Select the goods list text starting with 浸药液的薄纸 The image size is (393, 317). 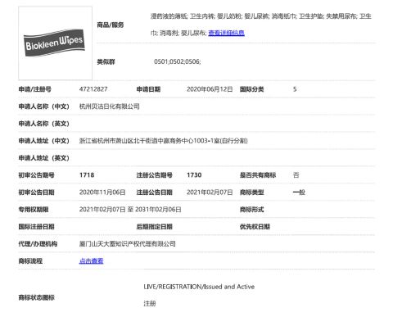click(x=260, y=25)
